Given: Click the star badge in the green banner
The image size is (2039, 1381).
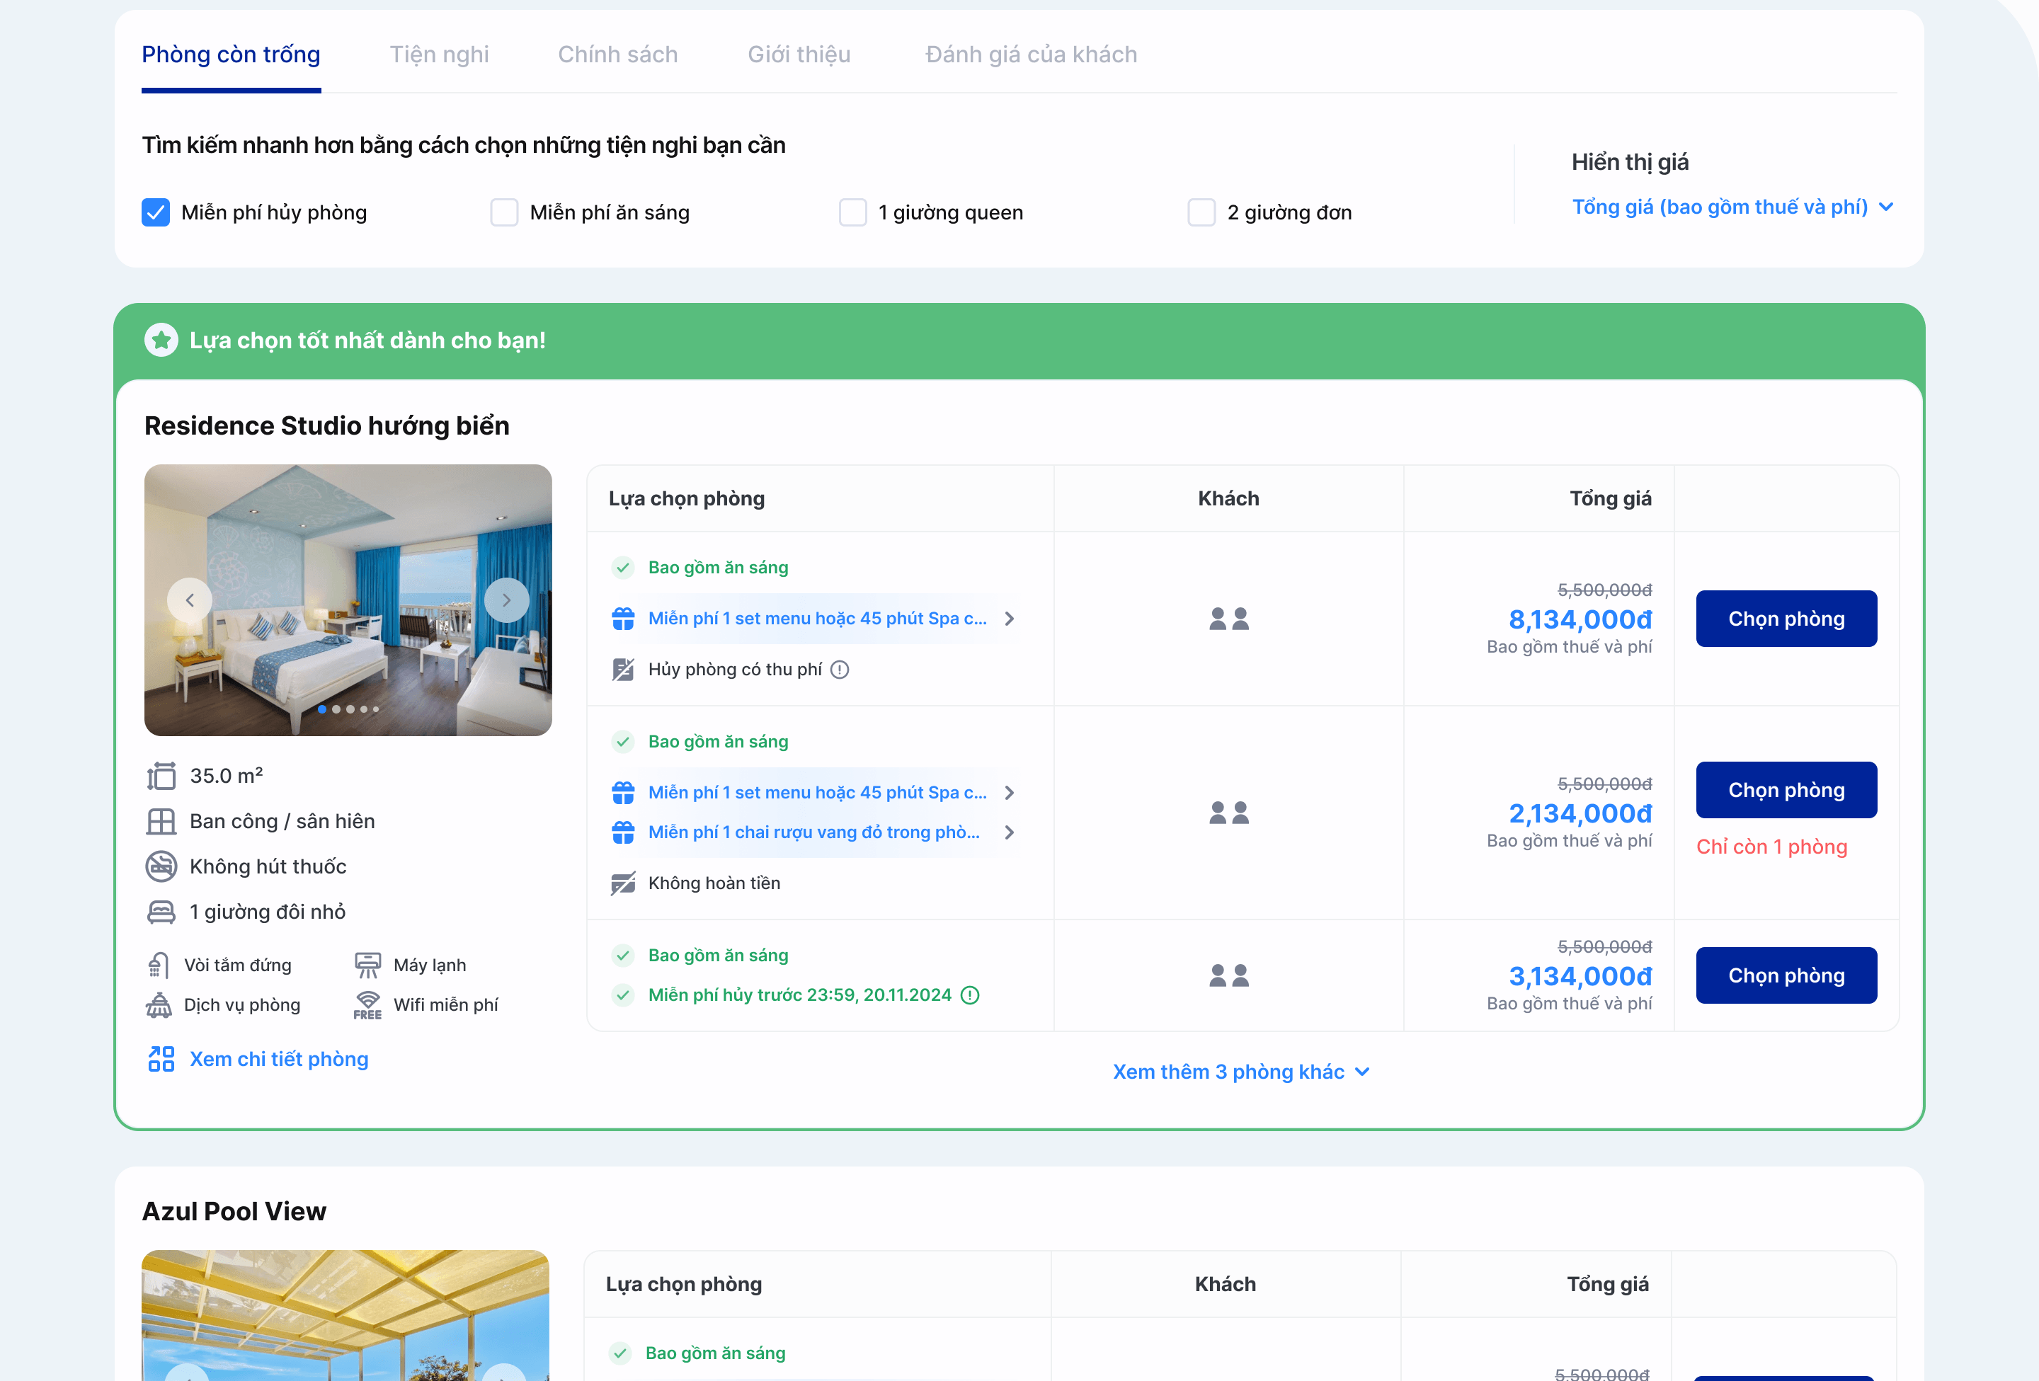Looking at the screenshot, I should click(x=161, y=340).
